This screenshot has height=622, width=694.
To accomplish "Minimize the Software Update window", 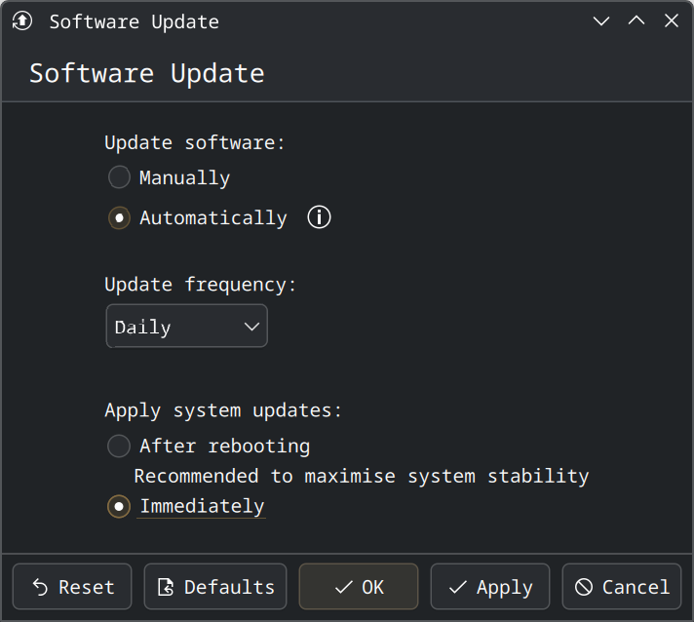I will [601, 20].
